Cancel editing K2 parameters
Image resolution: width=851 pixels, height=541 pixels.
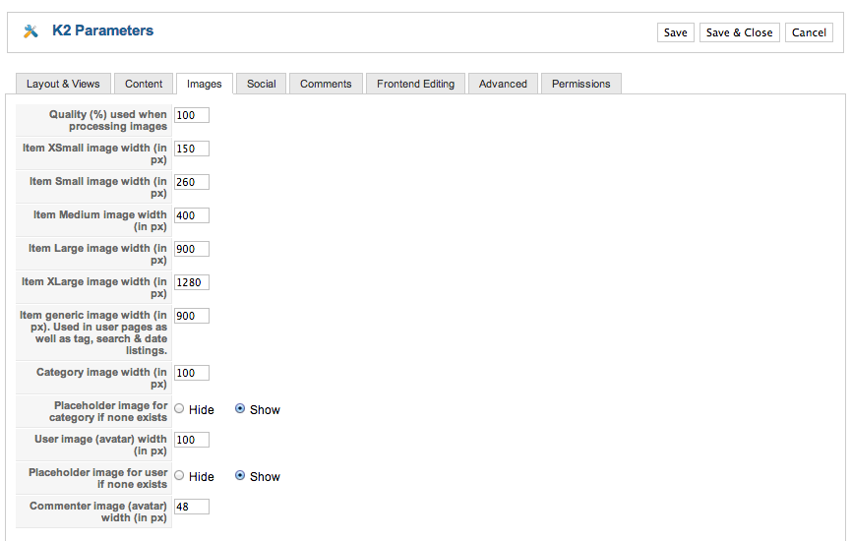click(809, 32)
